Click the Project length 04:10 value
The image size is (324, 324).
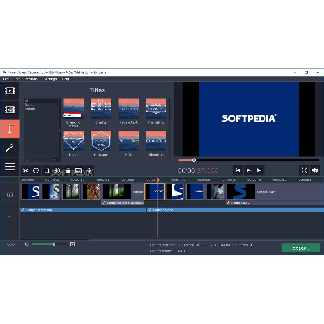[x=183, y=251]
